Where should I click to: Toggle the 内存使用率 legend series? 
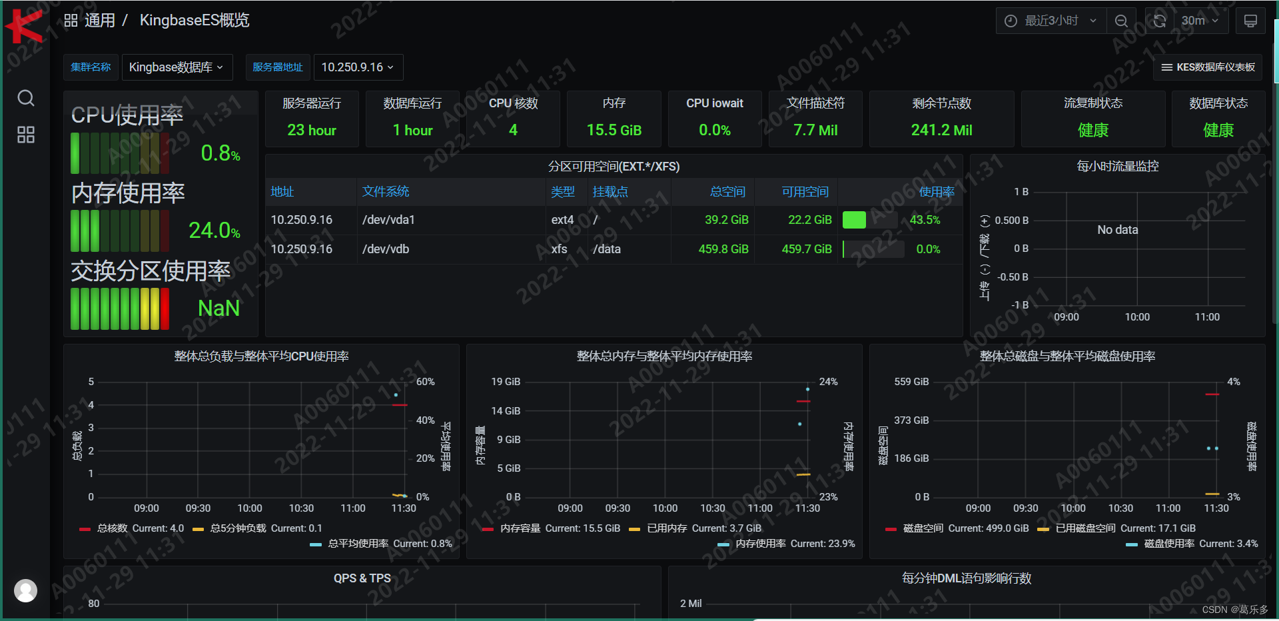point(761,544)
